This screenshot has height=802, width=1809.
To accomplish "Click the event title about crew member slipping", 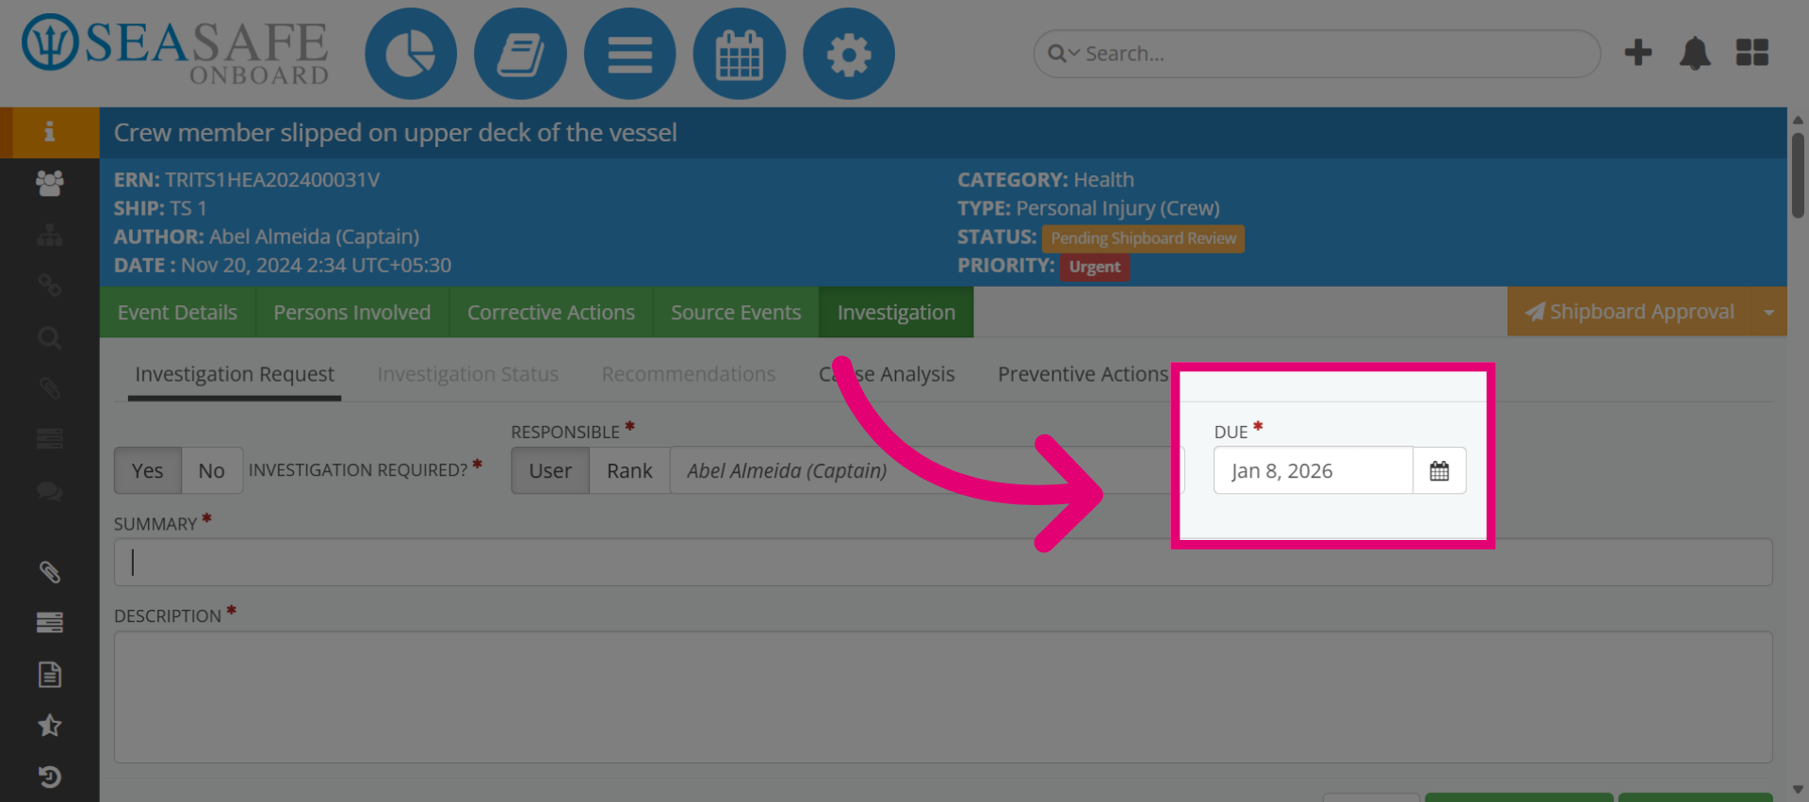I will [x=396, y=133].
